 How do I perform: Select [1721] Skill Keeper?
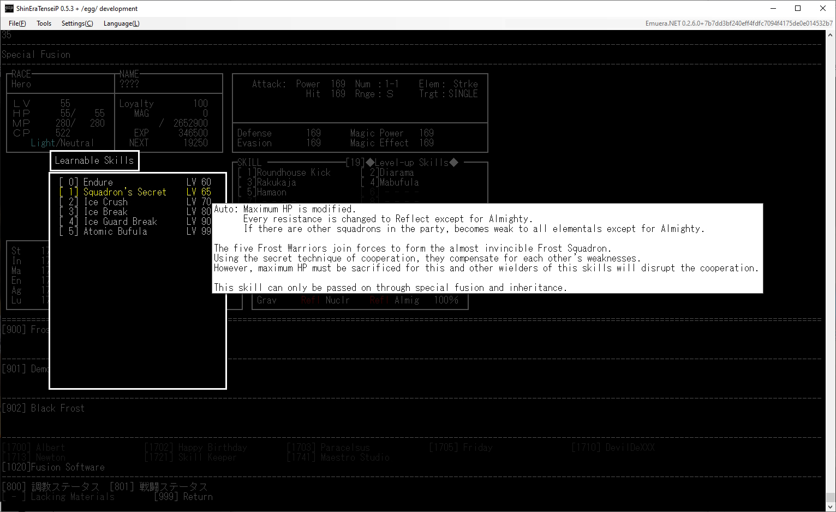(190, 457)
